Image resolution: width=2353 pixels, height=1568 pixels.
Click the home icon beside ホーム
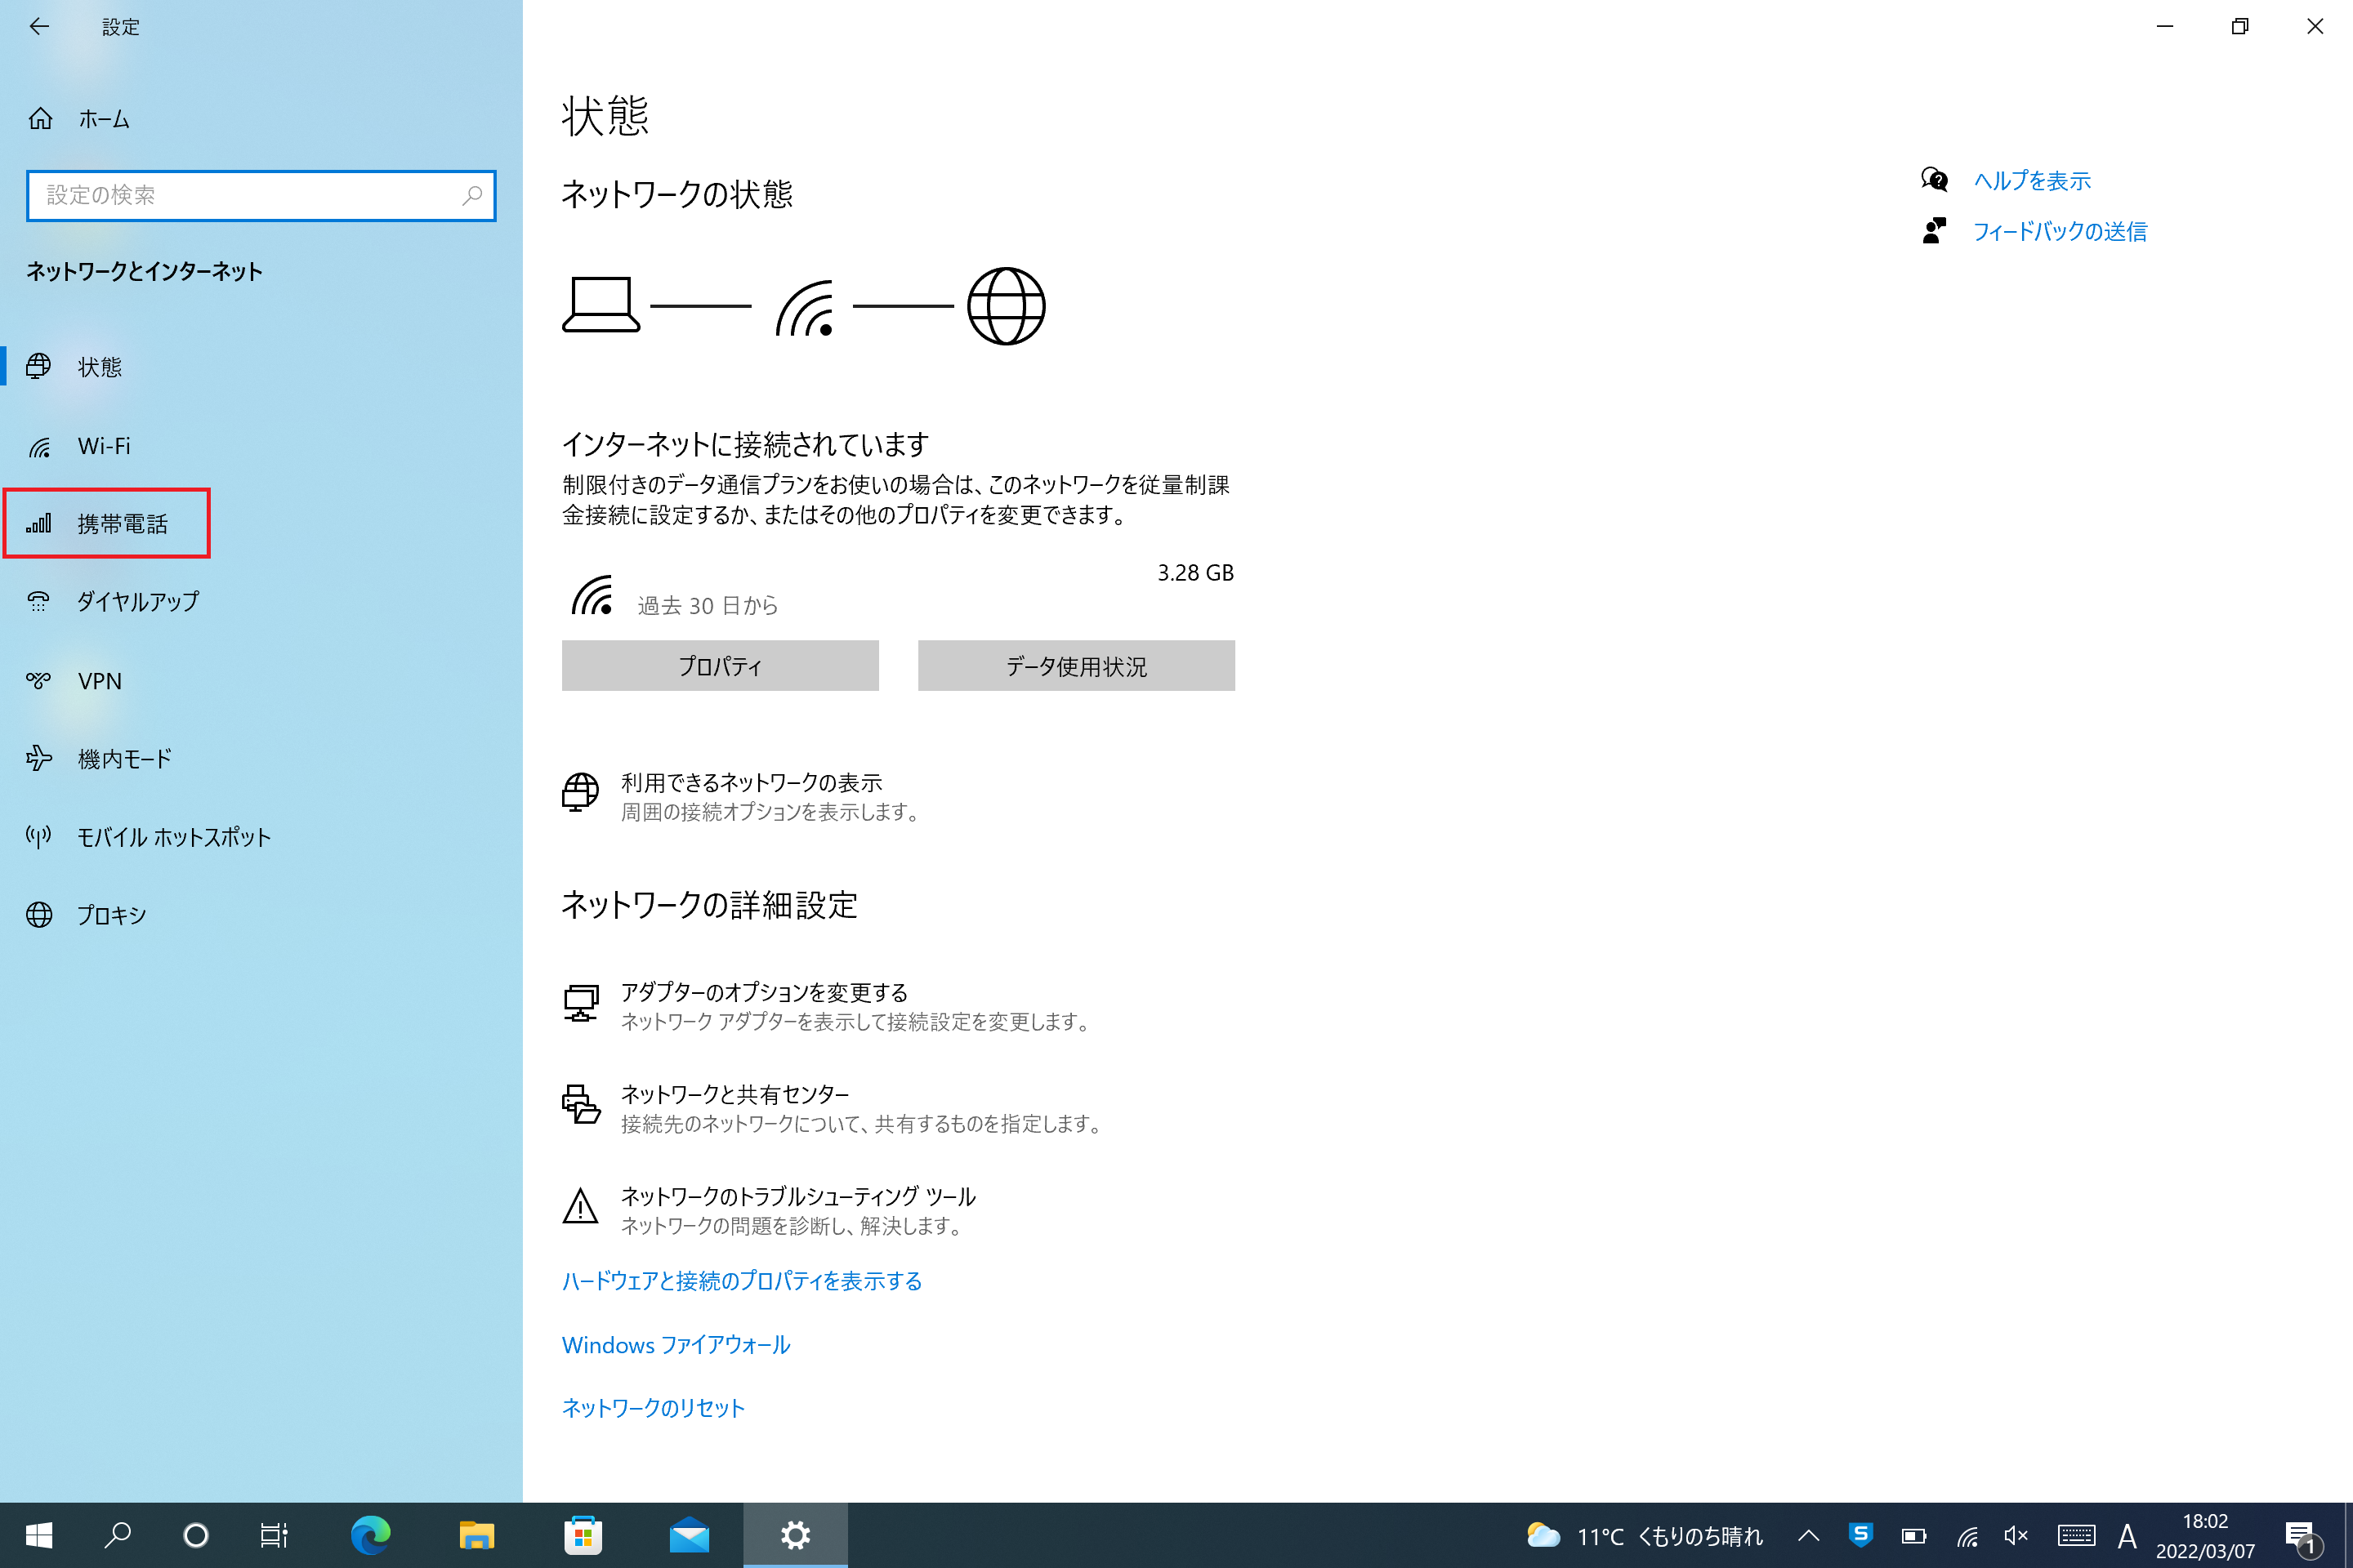tap(40, 119)
